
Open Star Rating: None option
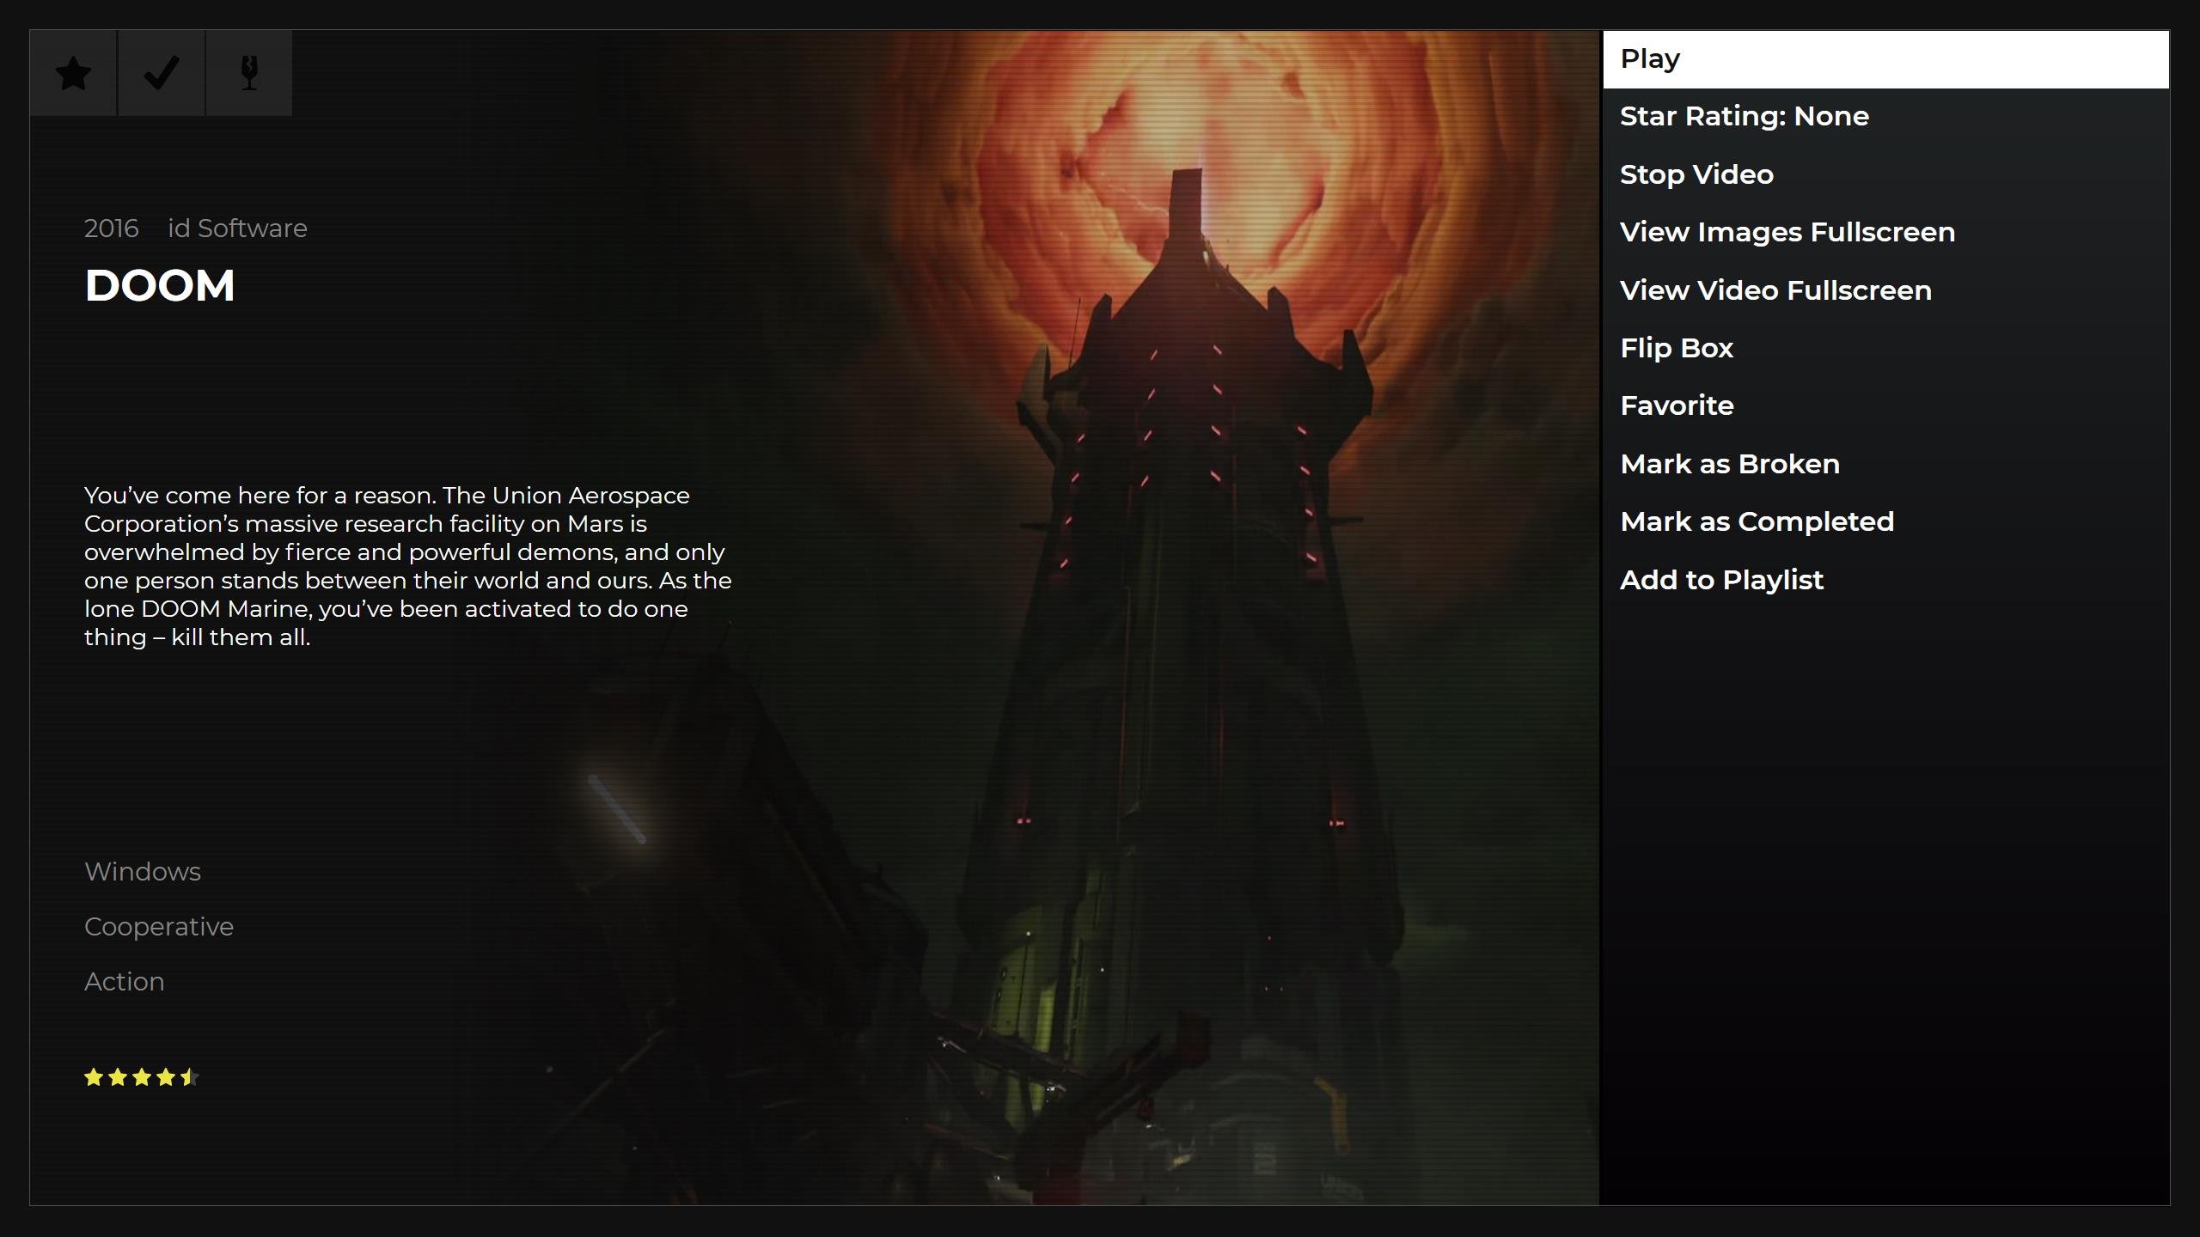point(1885,117)
